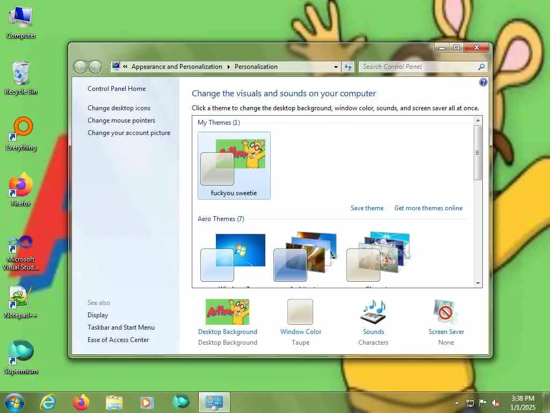Go to Appearance and Personalization breadcrumb
Image resolution: width=550 pixels, height=413 pixels.
(177, 66)
